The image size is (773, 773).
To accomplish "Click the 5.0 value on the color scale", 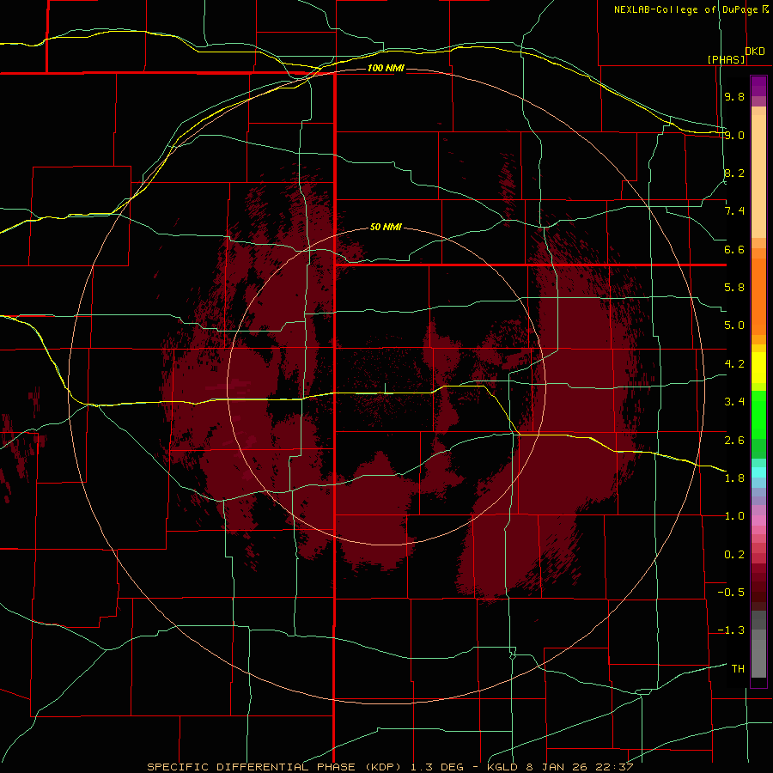I will tap(734, 326).
